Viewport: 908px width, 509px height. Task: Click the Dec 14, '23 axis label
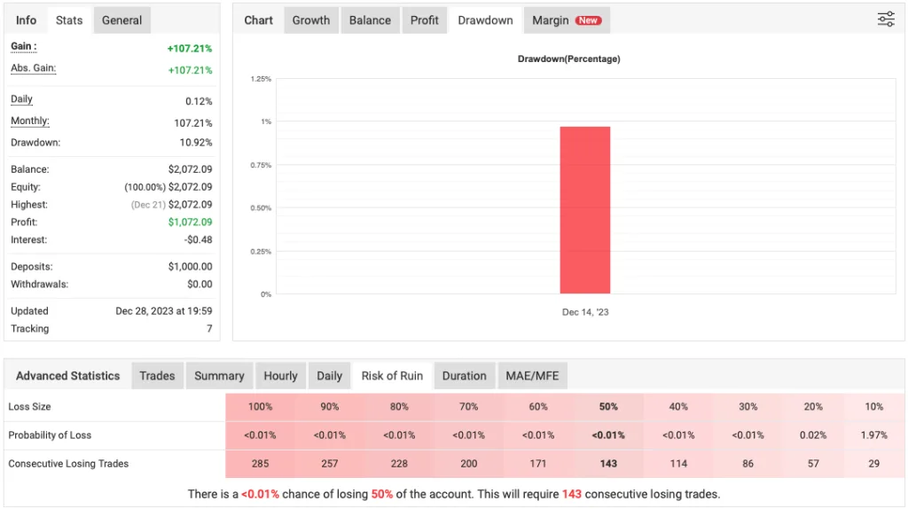point(585,312)
